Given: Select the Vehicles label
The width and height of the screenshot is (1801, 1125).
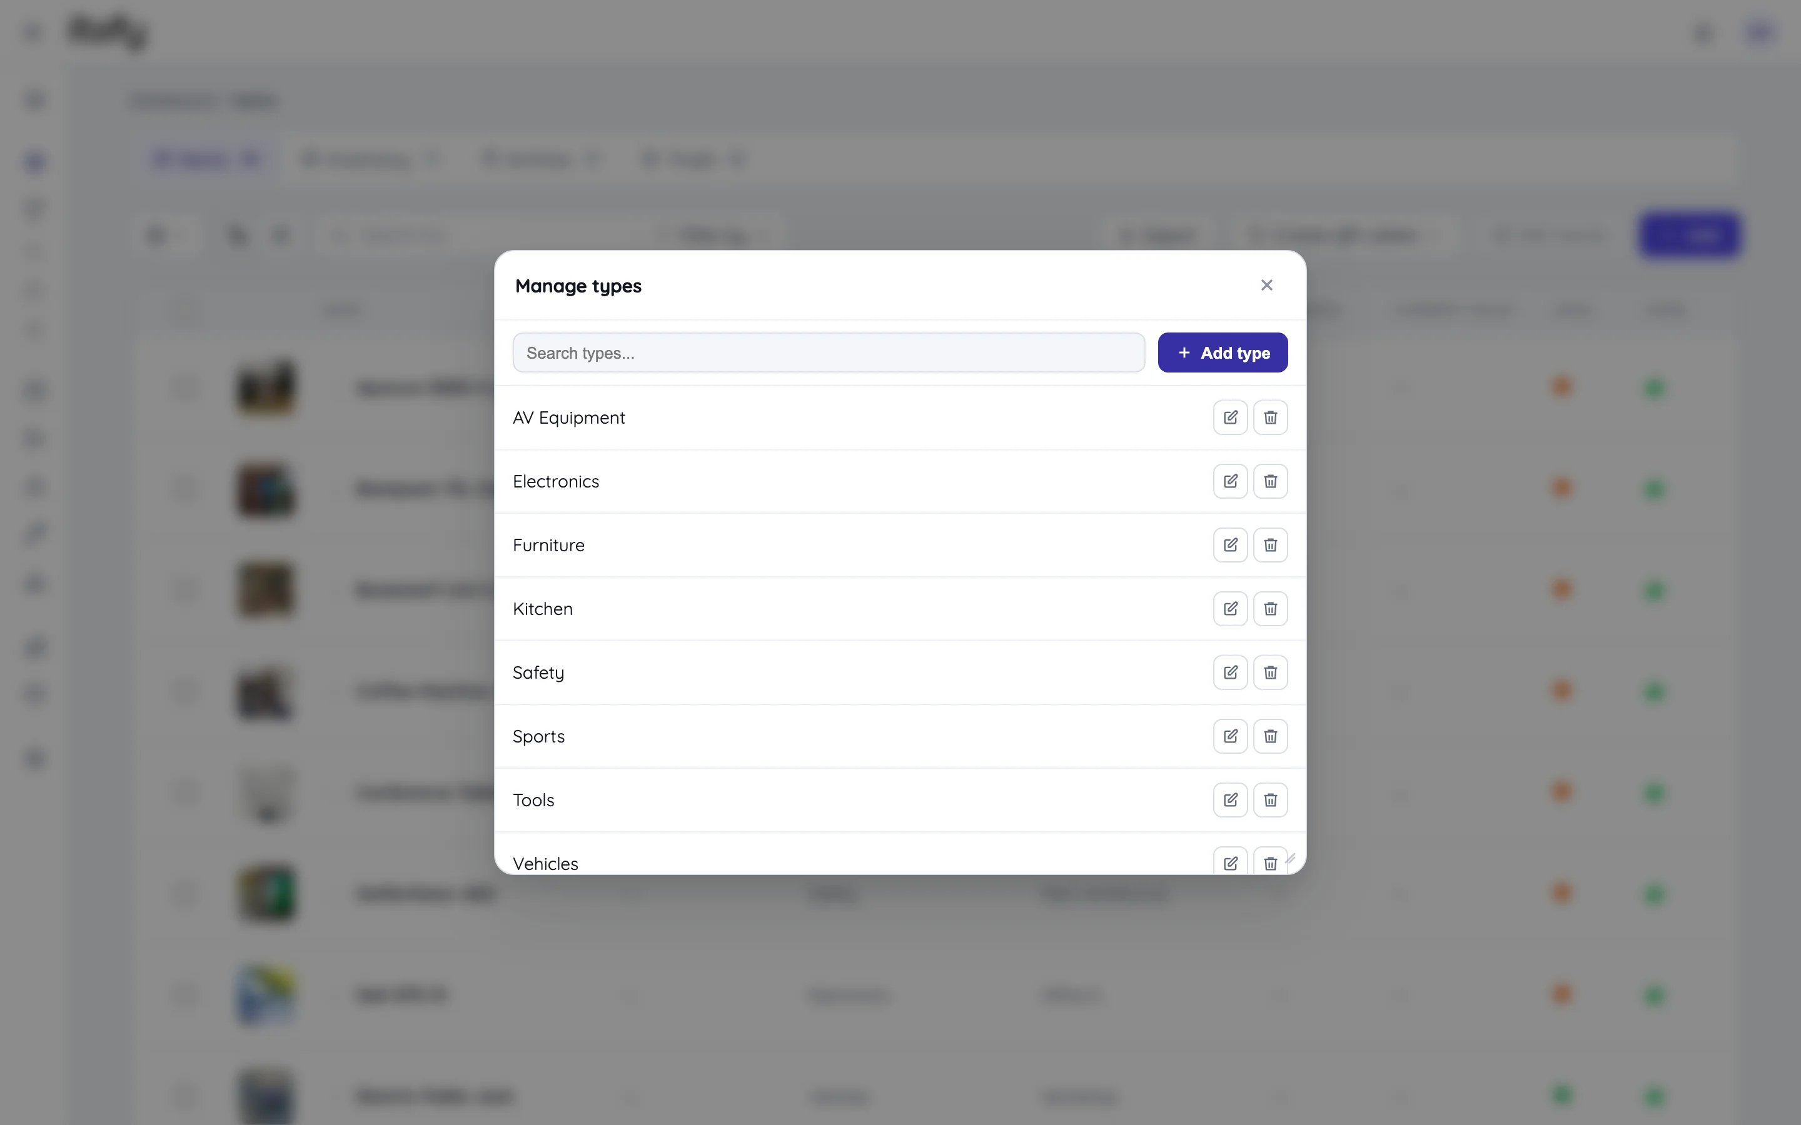Looking at the screenshot, I should [x=545, y=864].
